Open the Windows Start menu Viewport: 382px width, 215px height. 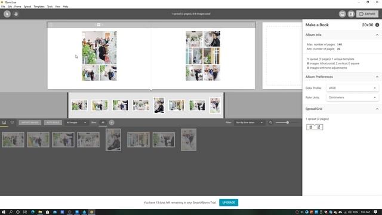pos(4,212)
